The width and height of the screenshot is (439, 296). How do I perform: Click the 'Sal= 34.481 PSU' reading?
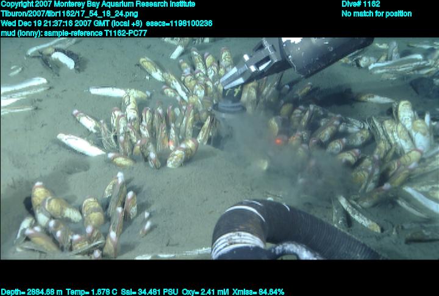(149, 292)
